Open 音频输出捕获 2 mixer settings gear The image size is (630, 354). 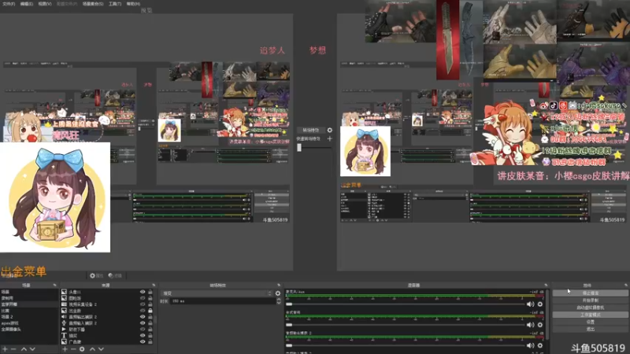[540, 345]
